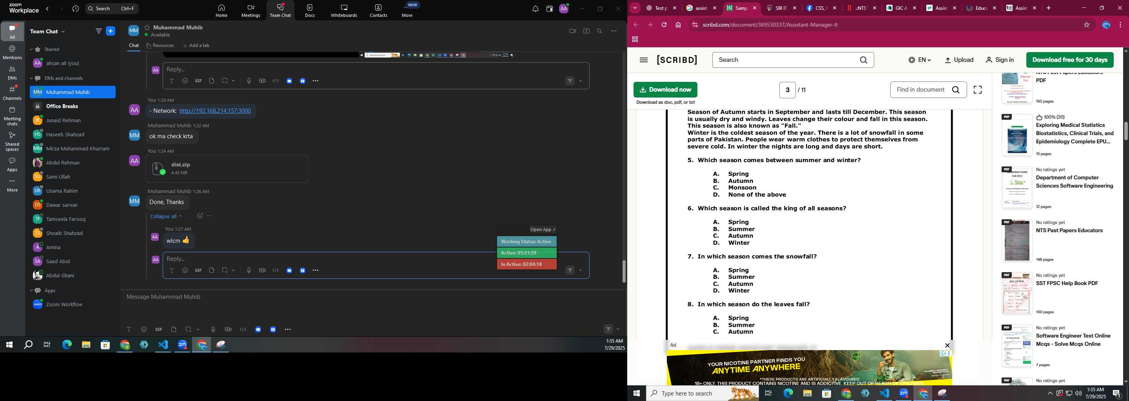Click Upload on Scribd header
This screenshot has width=1129, height=401.
click(959, 60)
